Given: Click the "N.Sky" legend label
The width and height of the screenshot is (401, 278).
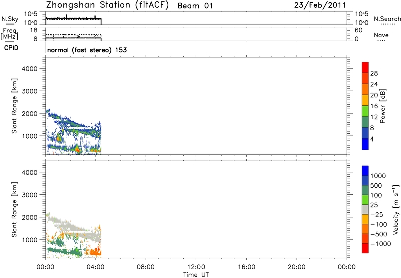Looking at the screenshot, I should point(10,19).
